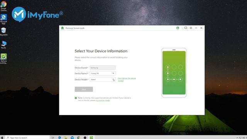Click the taskbar search box

pos(27,137)
